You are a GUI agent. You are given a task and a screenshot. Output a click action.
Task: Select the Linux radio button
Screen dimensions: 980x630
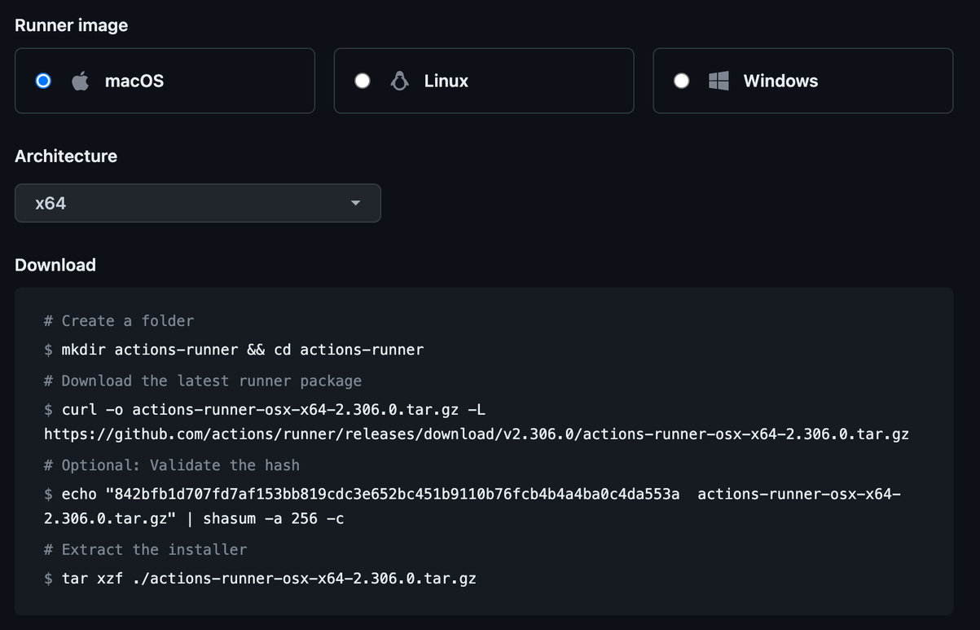[362, 80]
